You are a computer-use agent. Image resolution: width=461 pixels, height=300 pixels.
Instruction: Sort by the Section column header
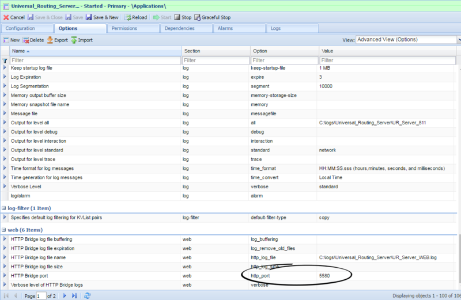[x=216, y=51]
